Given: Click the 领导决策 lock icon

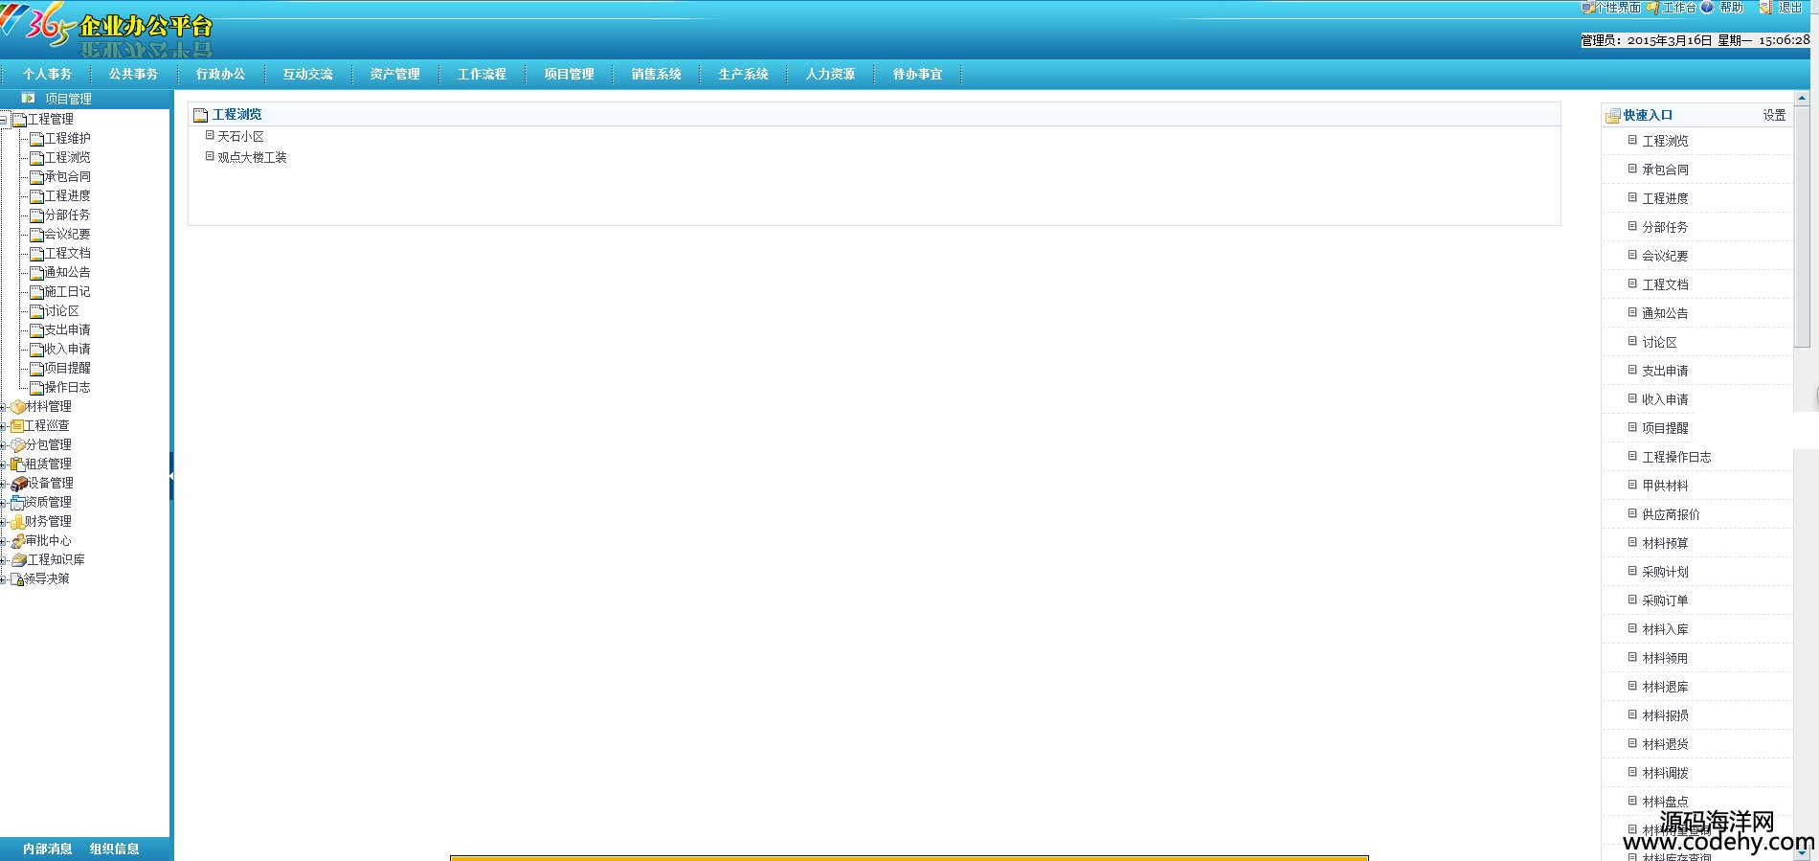Looking at the screenshot, I should 17,579.
